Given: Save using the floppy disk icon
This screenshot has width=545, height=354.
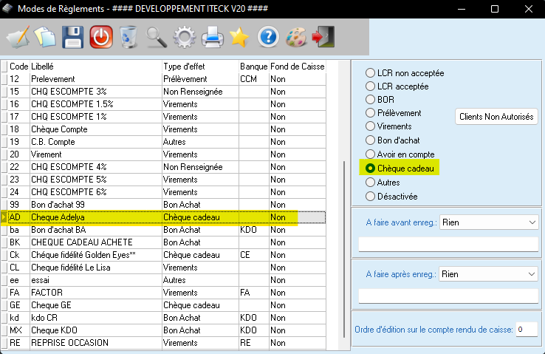Looking at the screenshot, I should (x=72, y=36).
